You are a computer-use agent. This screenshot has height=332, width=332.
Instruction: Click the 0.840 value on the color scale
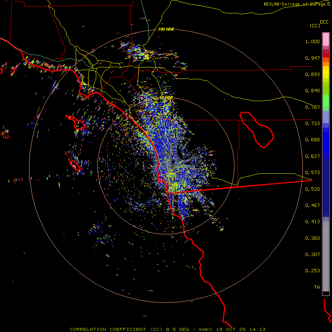(x=312, y=91)
